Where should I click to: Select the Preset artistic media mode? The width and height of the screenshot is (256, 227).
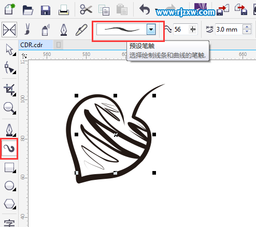[9, 30]
